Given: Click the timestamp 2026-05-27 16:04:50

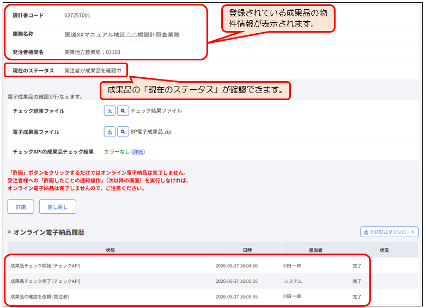Looking at the screenshot, I should [236, 266].
